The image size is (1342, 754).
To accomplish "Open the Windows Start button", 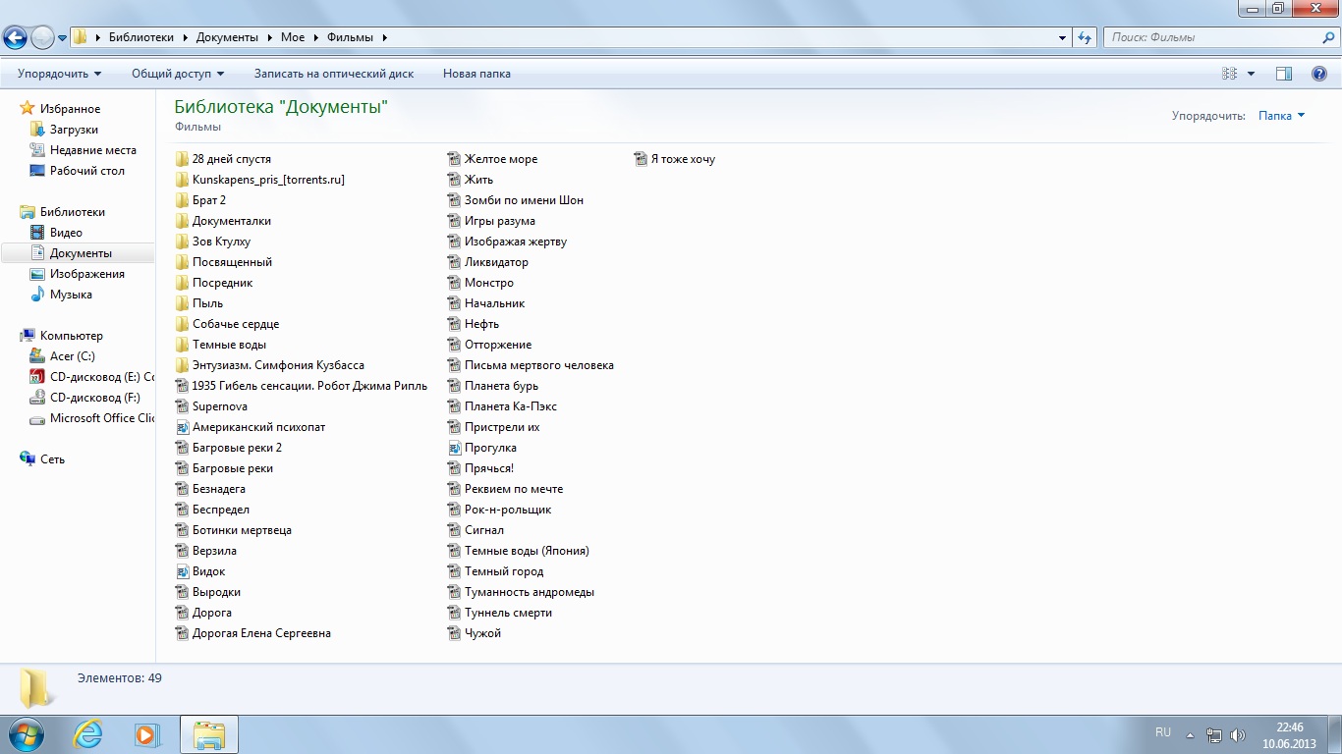I will coord(26,734).
